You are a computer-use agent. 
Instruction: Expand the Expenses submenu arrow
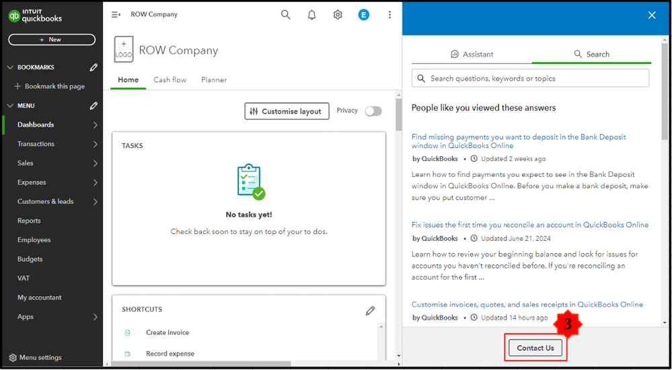(x=95, y=182)
